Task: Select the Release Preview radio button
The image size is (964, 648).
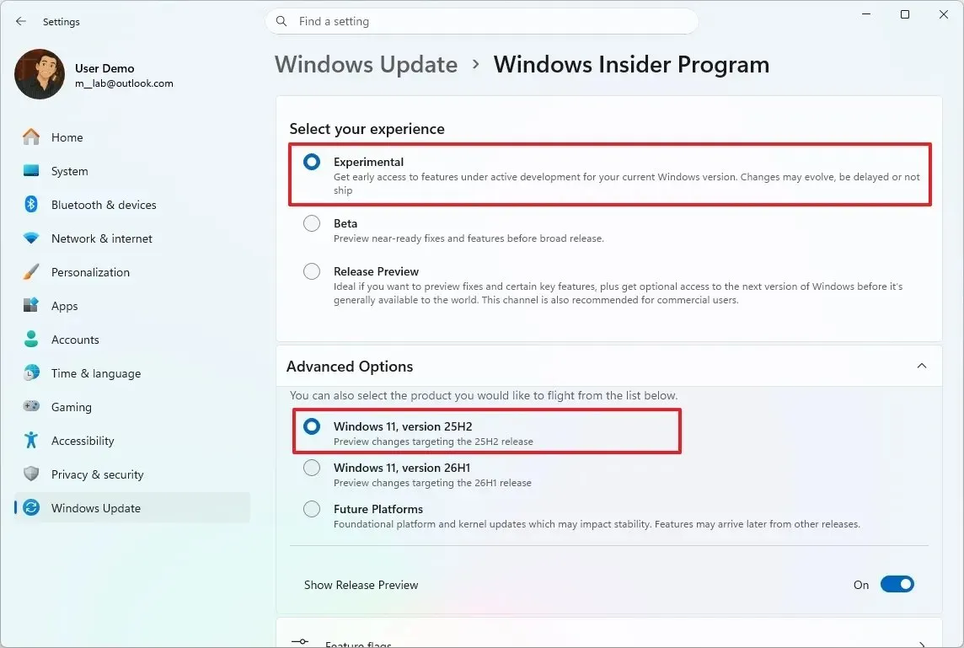Action: coord(312,271)
